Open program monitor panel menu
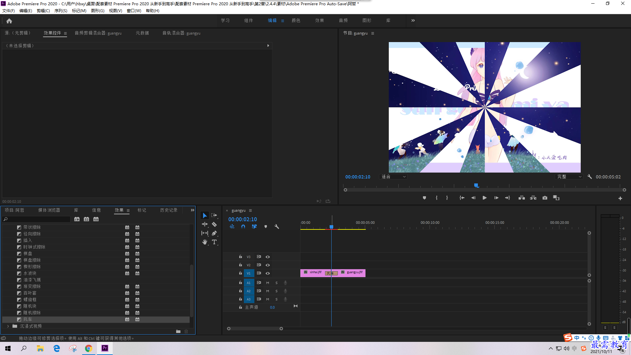Image resolution: width=631 pixels, height=355 pixels. (x=372, y=33)
